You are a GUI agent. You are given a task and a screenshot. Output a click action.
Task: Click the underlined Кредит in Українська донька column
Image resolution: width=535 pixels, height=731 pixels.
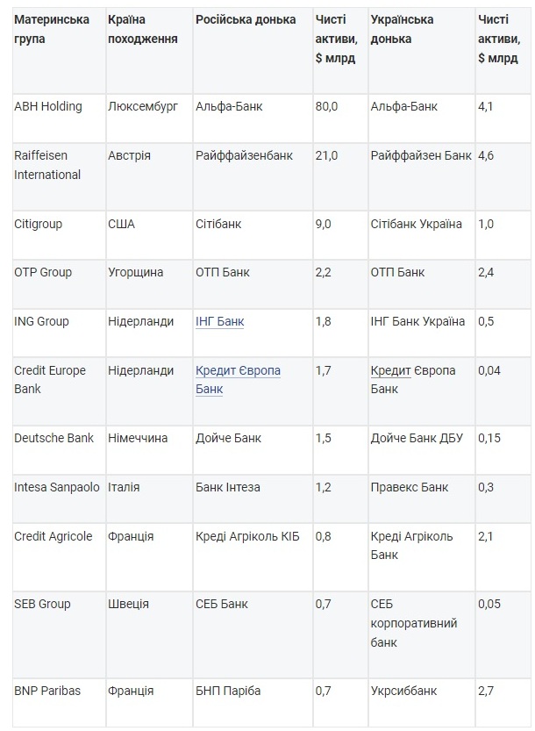click(x=391, y=370)
